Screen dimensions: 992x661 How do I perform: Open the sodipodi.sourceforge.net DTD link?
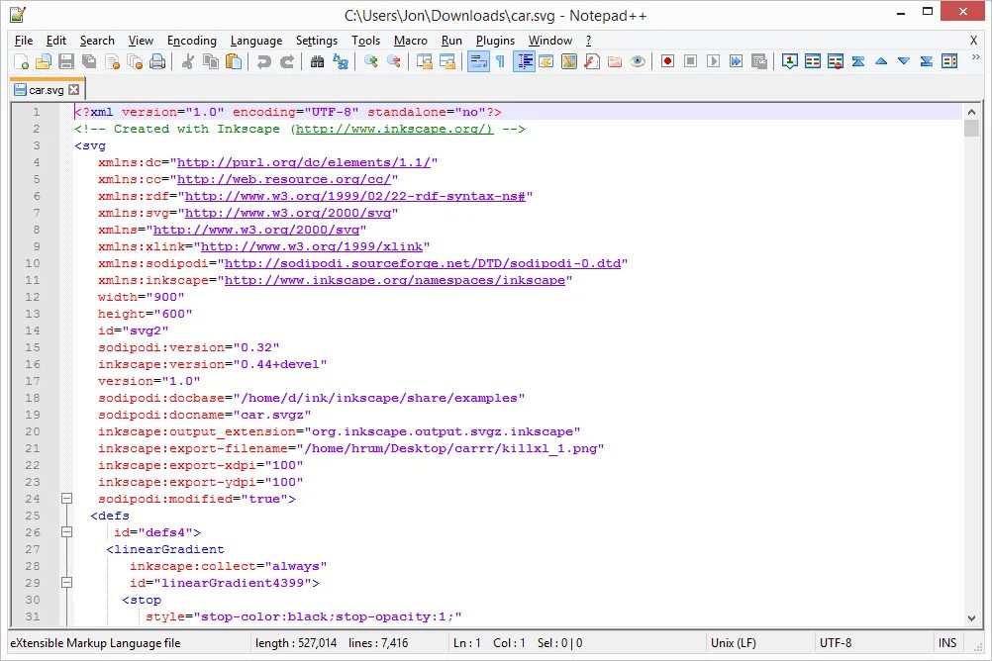click(x=423, y=263)
